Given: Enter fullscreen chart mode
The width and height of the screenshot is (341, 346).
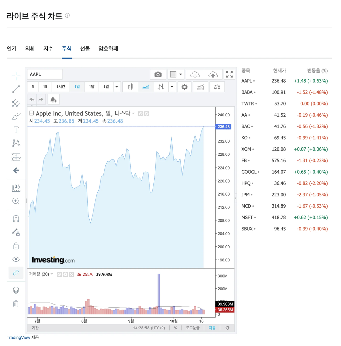Looking at the screenshot, I should [229, 74].
